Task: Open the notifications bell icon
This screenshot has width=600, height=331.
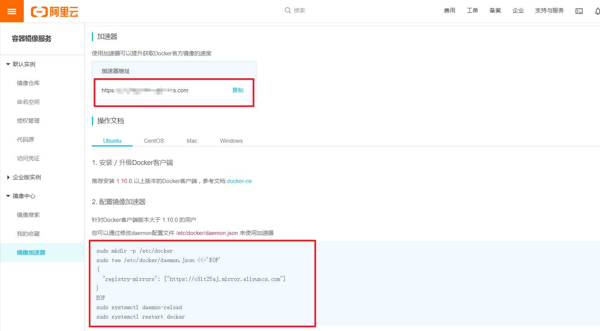Action: [597, 11]
